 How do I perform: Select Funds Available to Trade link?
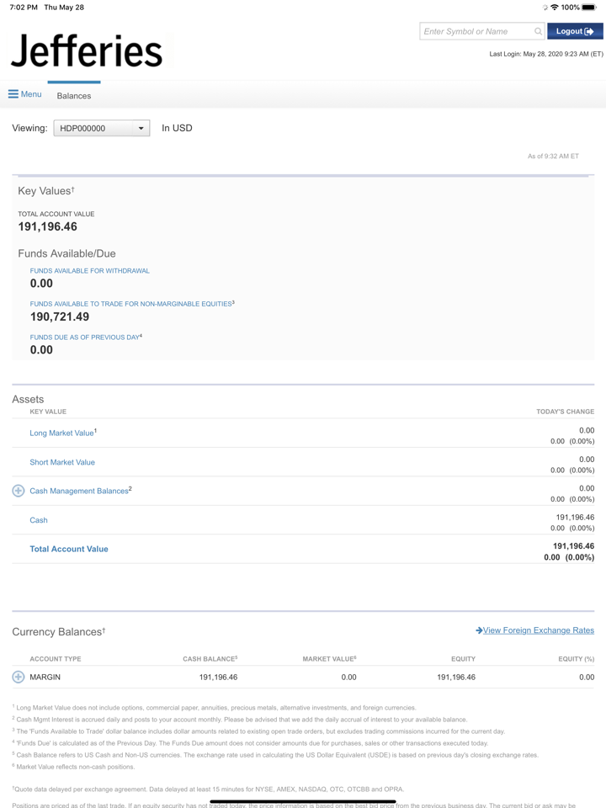tap(130, 304)
